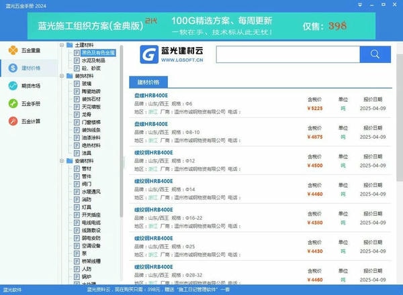403x295 pixels.
Task: Click the document icon beside 灯具
Action: pos(77,207)
